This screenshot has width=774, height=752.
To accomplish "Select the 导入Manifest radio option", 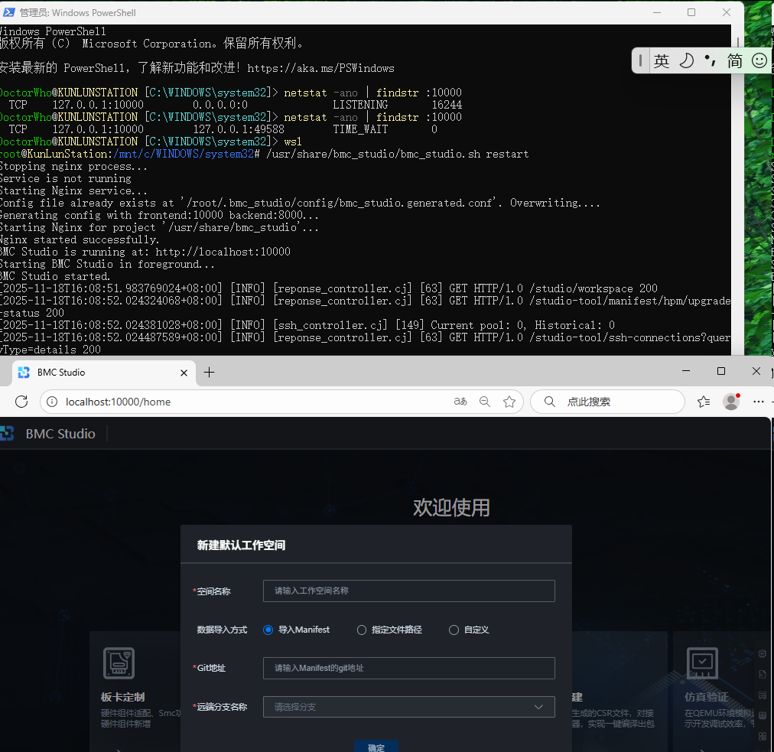I will click(268, 630).
